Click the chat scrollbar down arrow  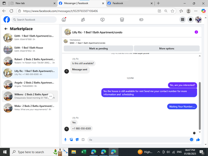[200, 132]
